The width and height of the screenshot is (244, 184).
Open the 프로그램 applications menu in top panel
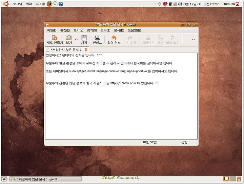(16, 4)
